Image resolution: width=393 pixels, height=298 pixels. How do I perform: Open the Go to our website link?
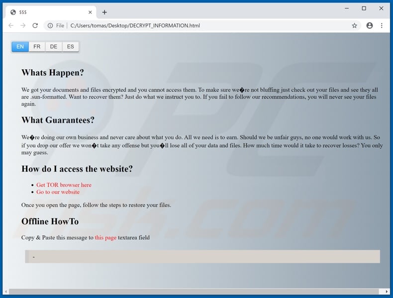coord(58,192)
